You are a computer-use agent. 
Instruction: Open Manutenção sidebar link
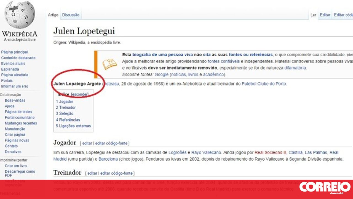[x=15, y=129]
